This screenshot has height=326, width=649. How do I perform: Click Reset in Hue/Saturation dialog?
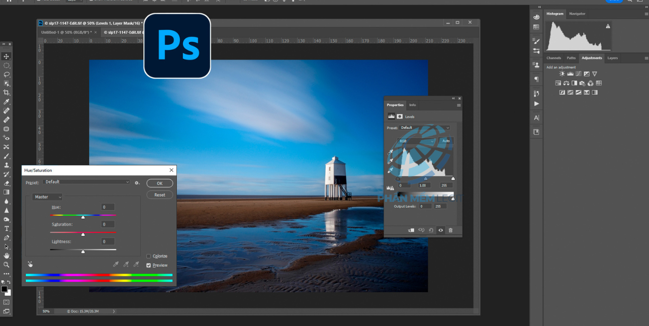click(x=160, y=195)
